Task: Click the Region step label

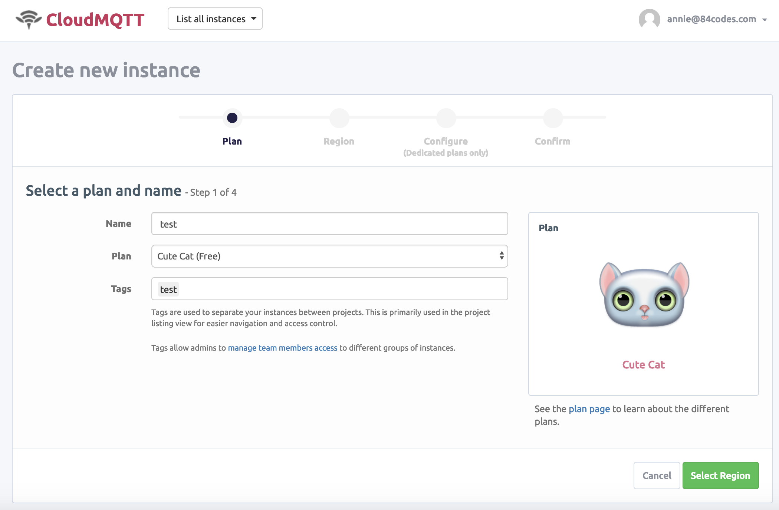Action: pos(339,141)
